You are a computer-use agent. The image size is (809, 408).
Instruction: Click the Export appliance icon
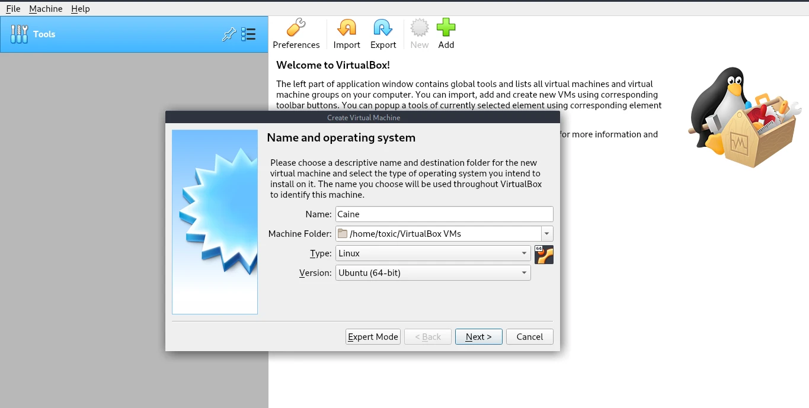click(383, 33)
